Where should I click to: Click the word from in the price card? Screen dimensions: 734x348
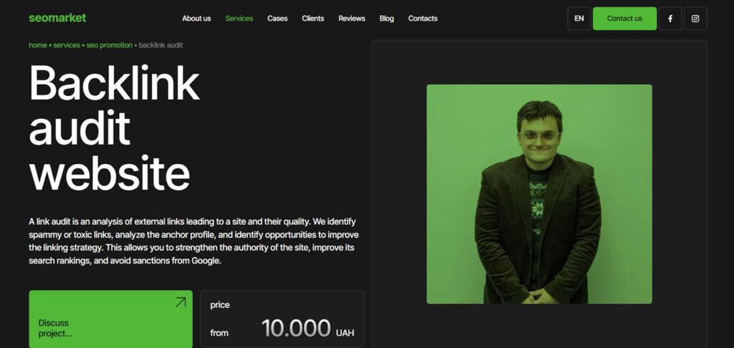coord(219,333)
